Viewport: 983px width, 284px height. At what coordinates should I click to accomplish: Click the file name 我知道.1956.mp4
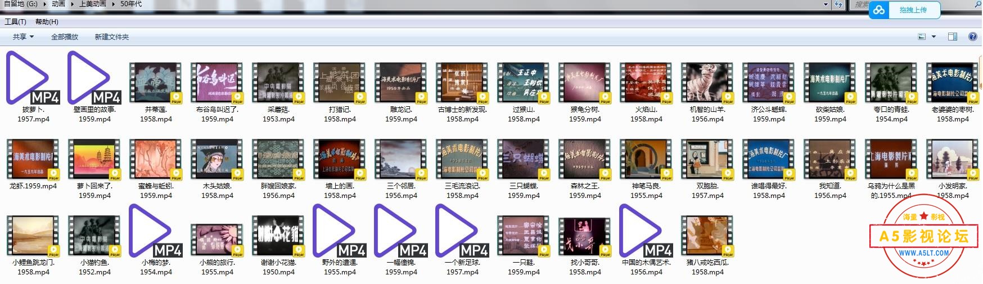pos(830,191)
